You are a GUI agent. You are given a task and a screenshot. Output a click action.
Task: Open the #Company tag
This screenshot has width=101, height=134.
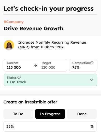(14, 22)
